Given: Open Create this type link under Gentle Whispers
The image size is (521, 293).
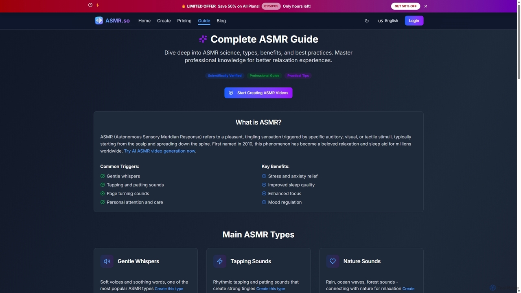Looking at the screenshot, I should pyautogui.click(x=169, y=289).
